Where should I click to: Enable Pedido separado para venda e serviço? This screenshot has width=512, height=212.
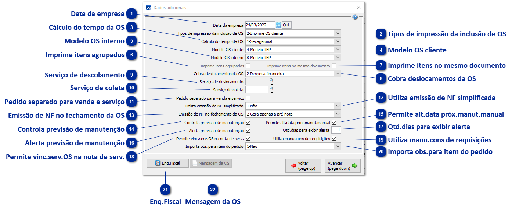[248, 98]
